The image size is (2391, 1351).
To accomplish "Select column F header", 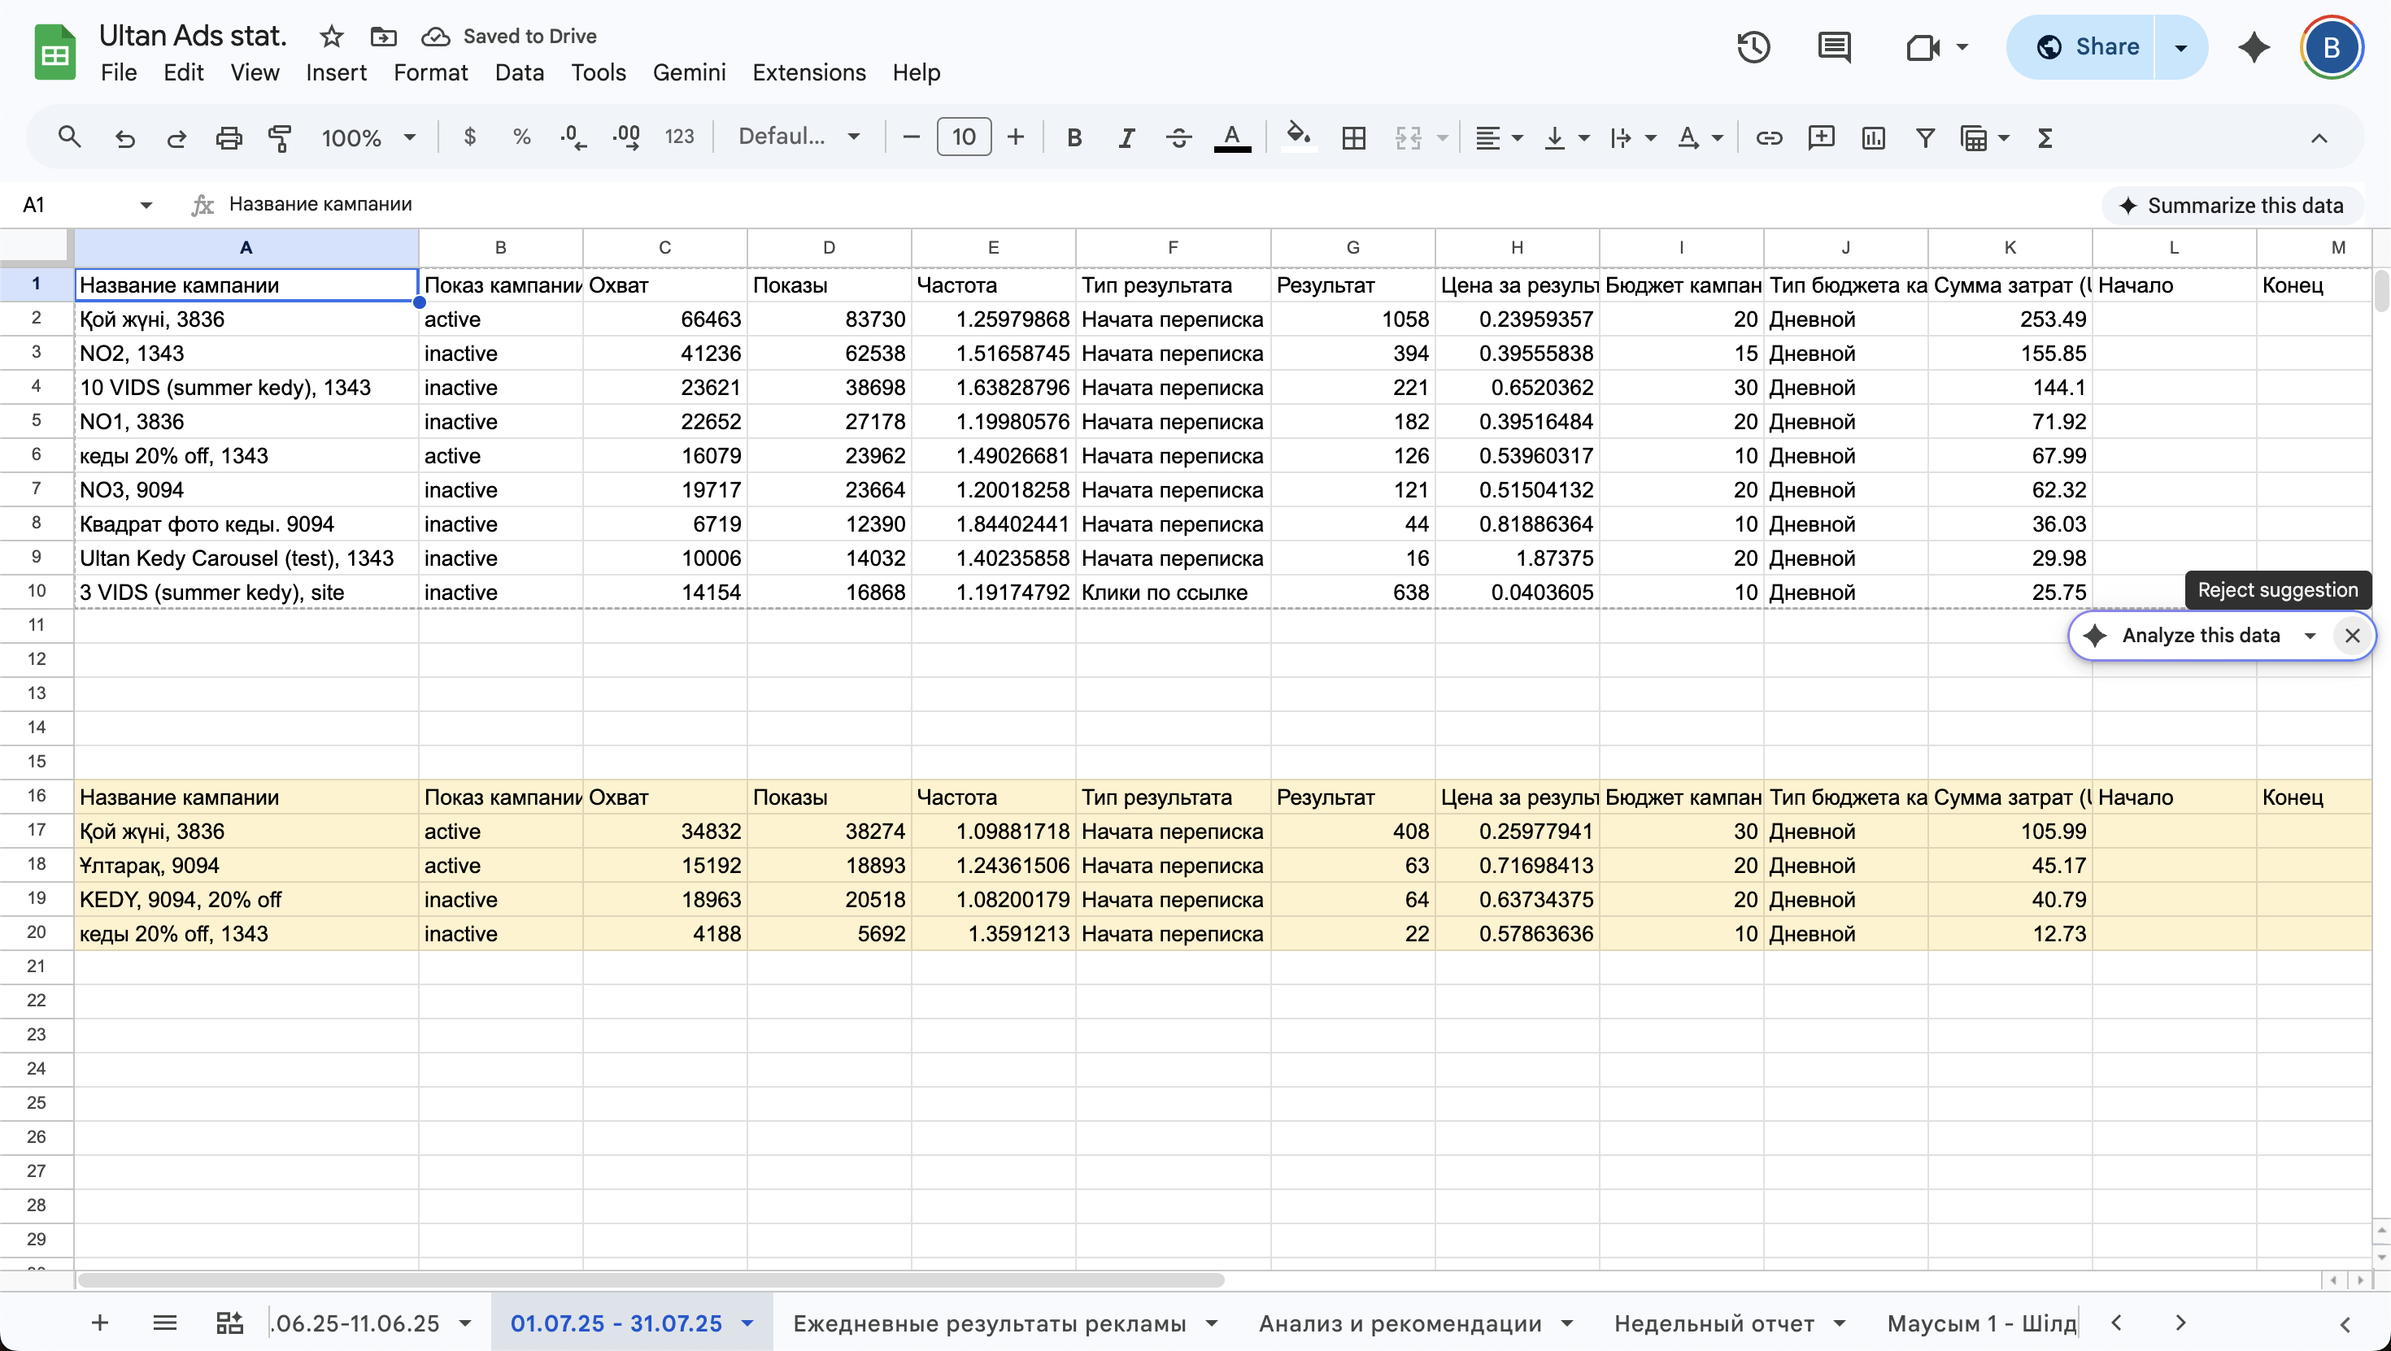I will [1172, 247].
